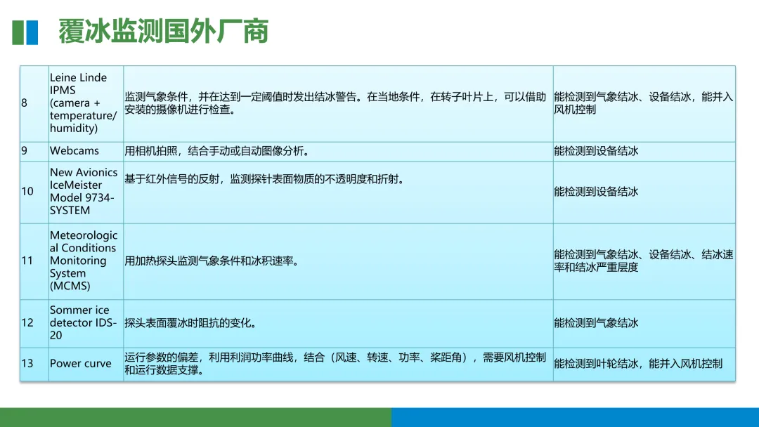Click description 用相机拍照，结合手动或自动图像分析
Image resolution: width=759 pixels, height=427 pixels.
217,151
